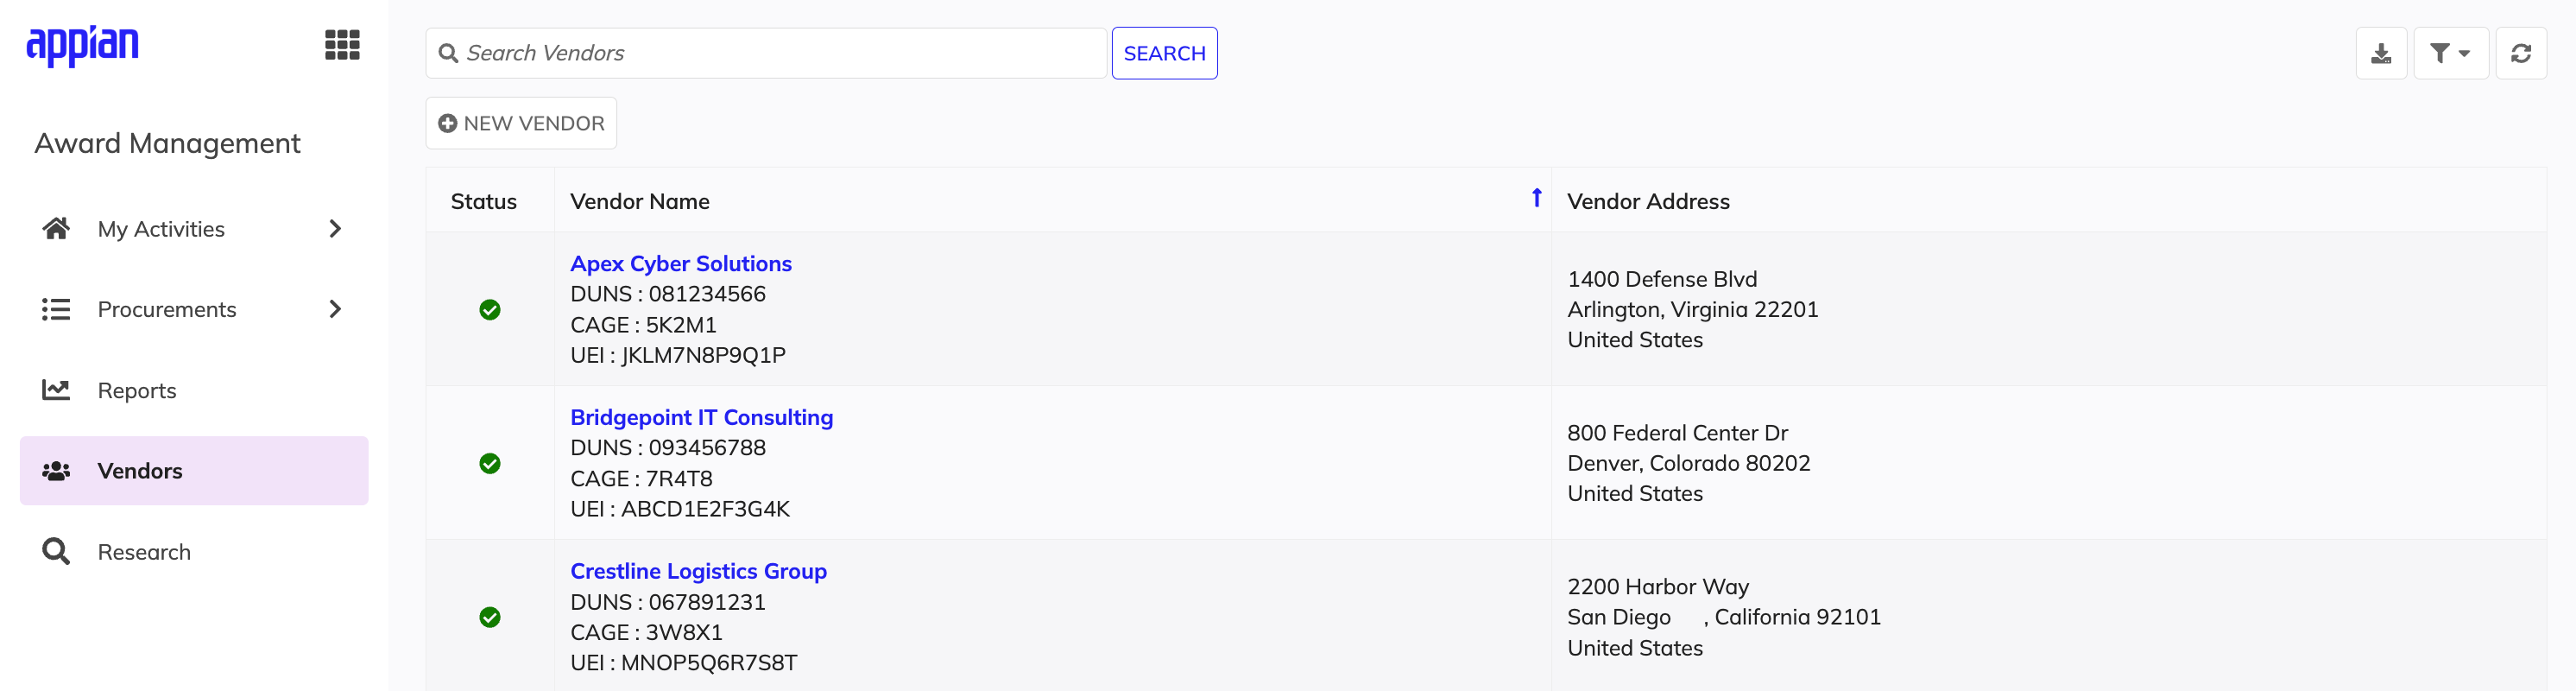Viewport: 2576px width, 691px height.
Task: Click Bridgepoint IT Consulting active status icon
Action: click(490, 463)
